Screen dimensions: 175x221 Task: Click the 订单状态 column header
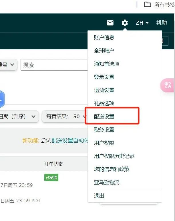[53, 164]
